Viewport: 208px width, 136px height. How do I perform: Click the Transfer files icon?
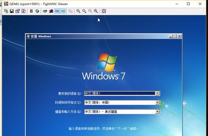click(71, 11)
